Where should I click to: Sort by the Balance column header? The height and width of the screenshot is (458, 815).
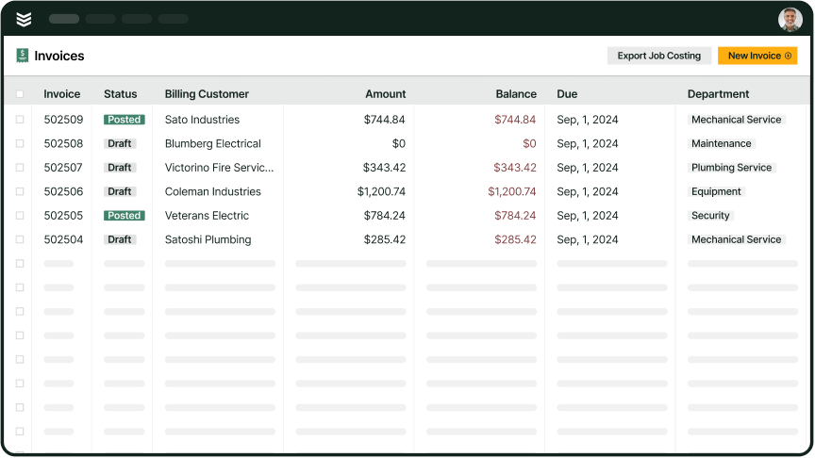516,94
